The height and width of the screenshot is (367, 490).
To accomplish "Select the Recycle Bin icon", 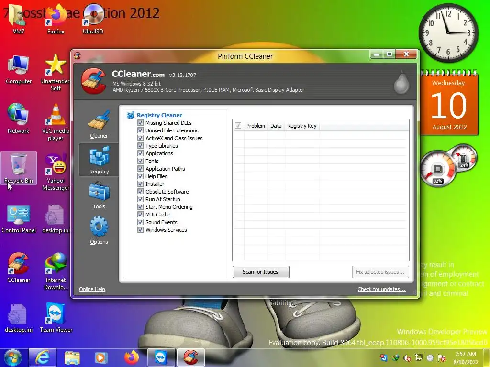I will click(19, 168).
